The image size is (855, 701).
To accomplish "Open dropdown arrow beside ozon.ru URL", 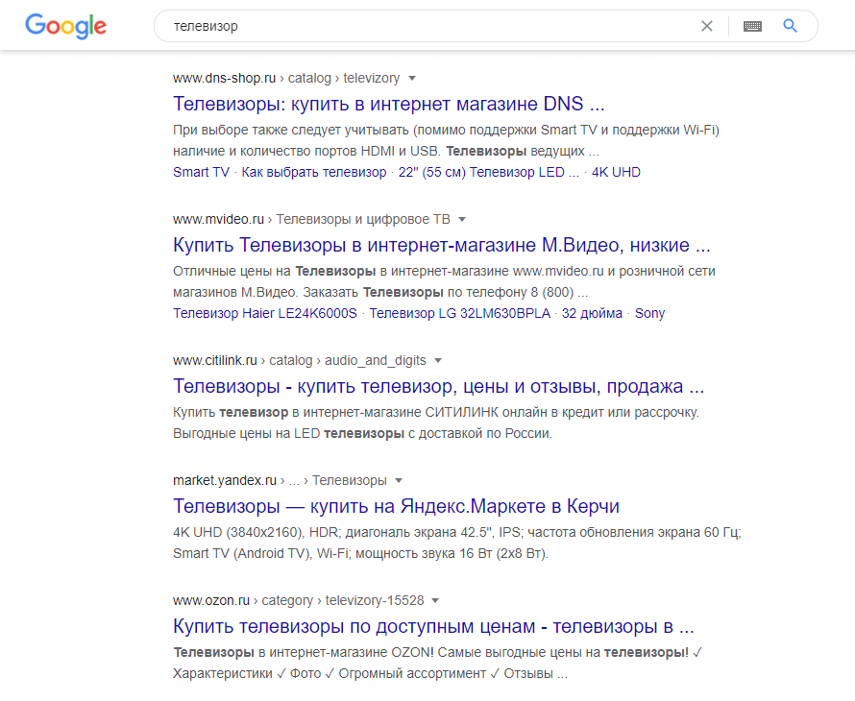I will point(435,601).
